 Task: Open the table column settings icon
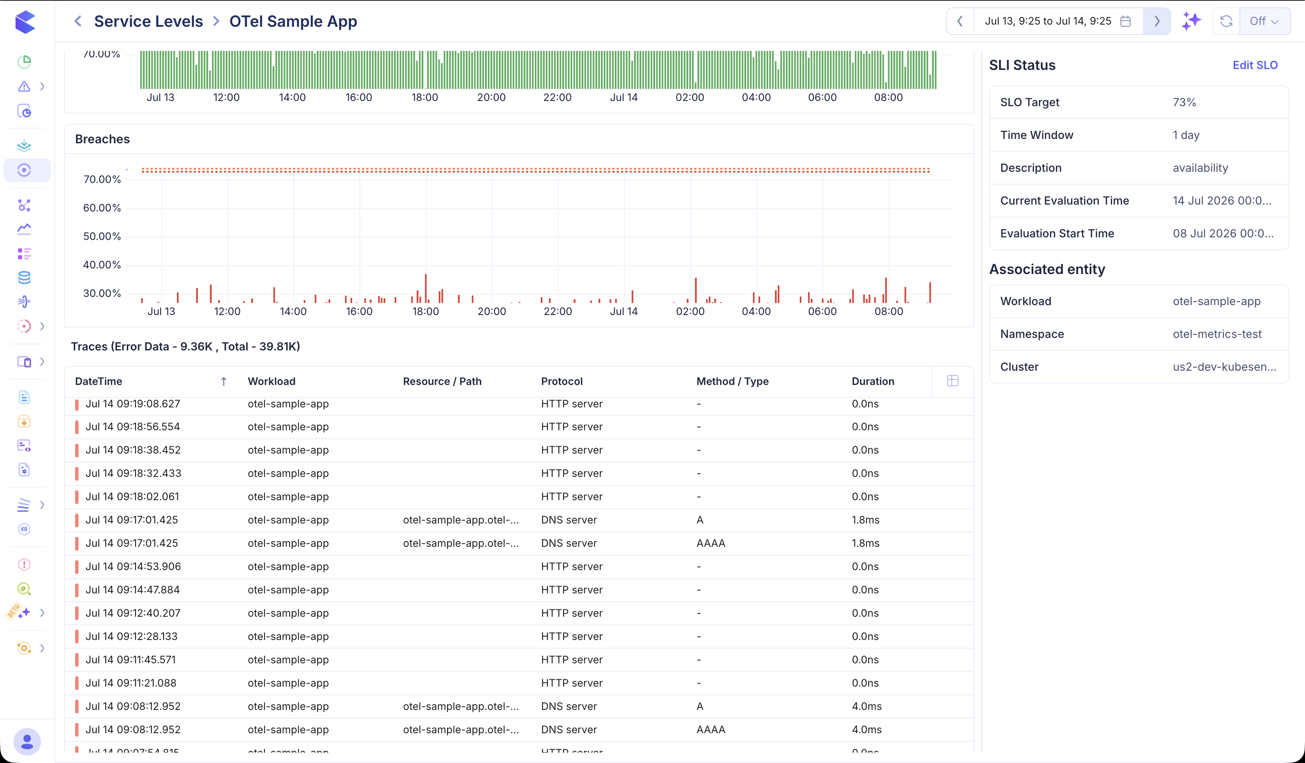click(x=952, y=381)
